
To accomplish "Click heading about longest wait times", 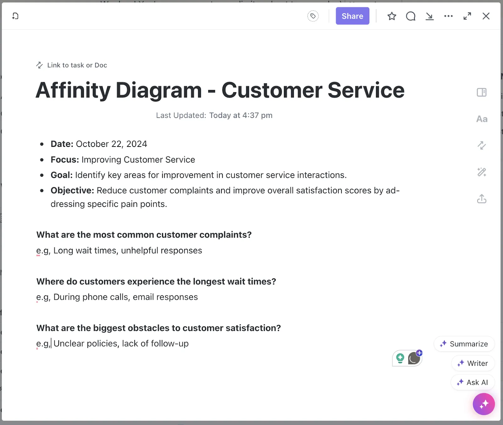I will (156, 282).
